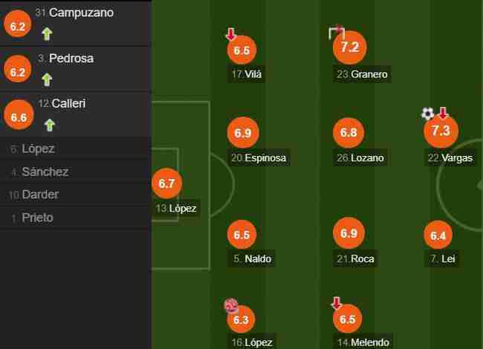483x349 pixels.
Task: Click the green sub-in arrow under Campuzano
Action: click(x=47, y=34)
